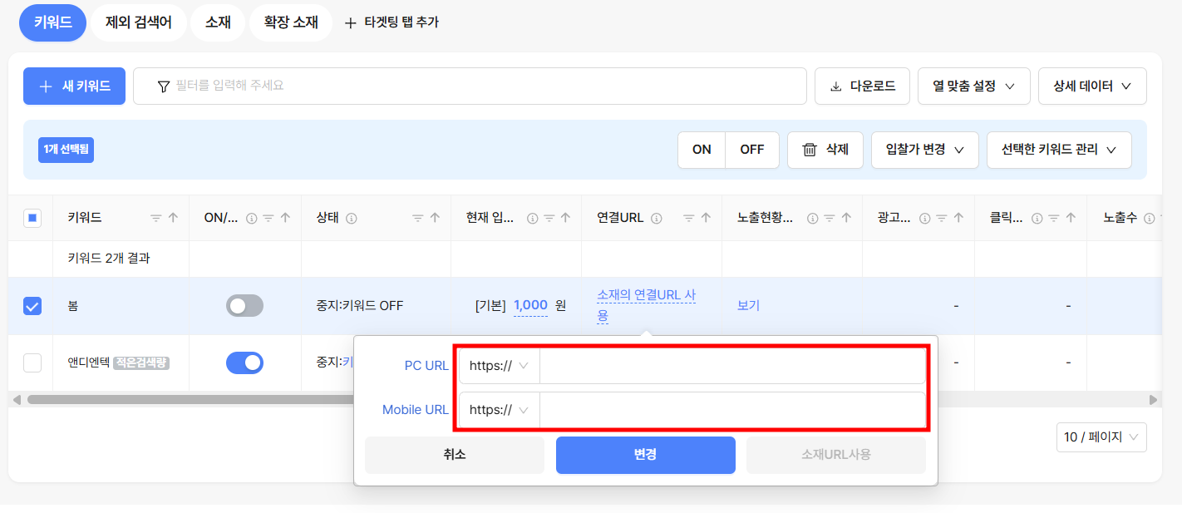Show info for 노출현황 column
The height and width of the screenshot is (513, 1182).
[x=813, y=218]
